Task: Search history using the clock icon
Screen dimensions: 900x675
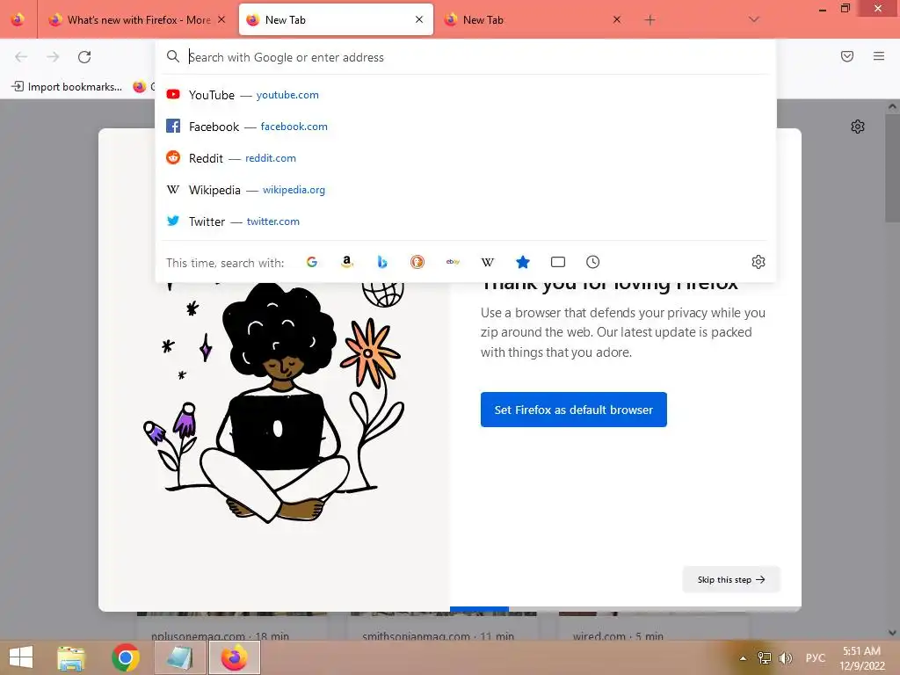Action: (x=593, y=262)
